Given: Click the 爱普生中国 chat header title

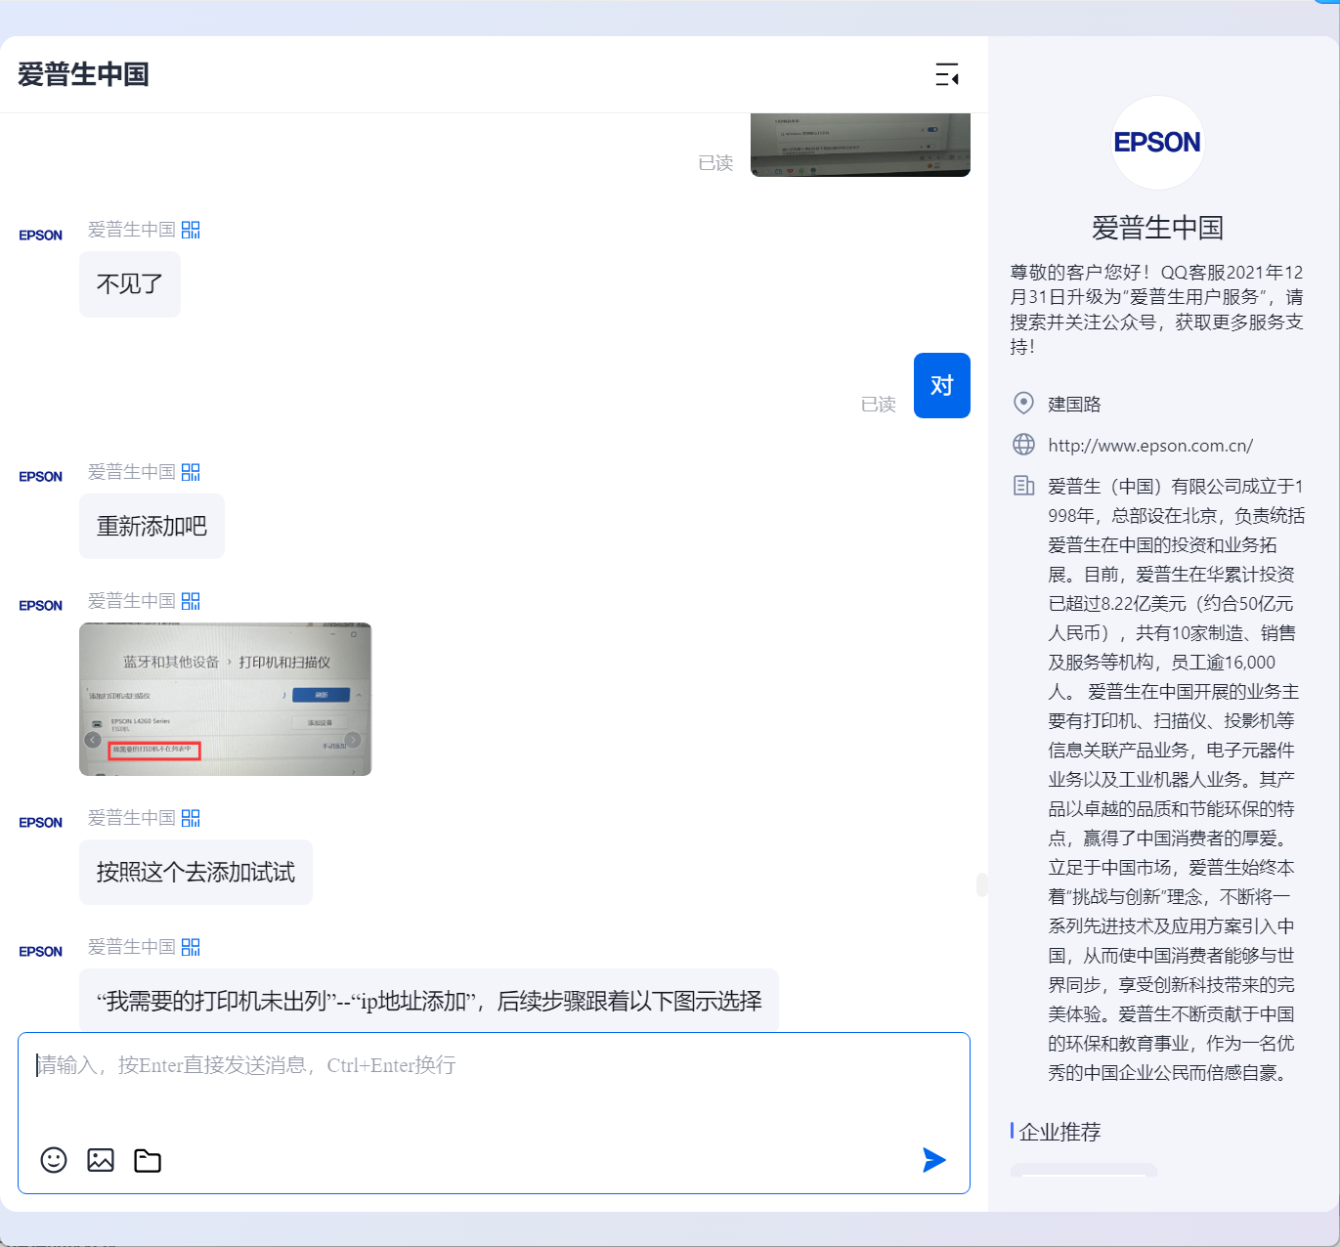Looking at the screenshot, I should tap(83, 74).
